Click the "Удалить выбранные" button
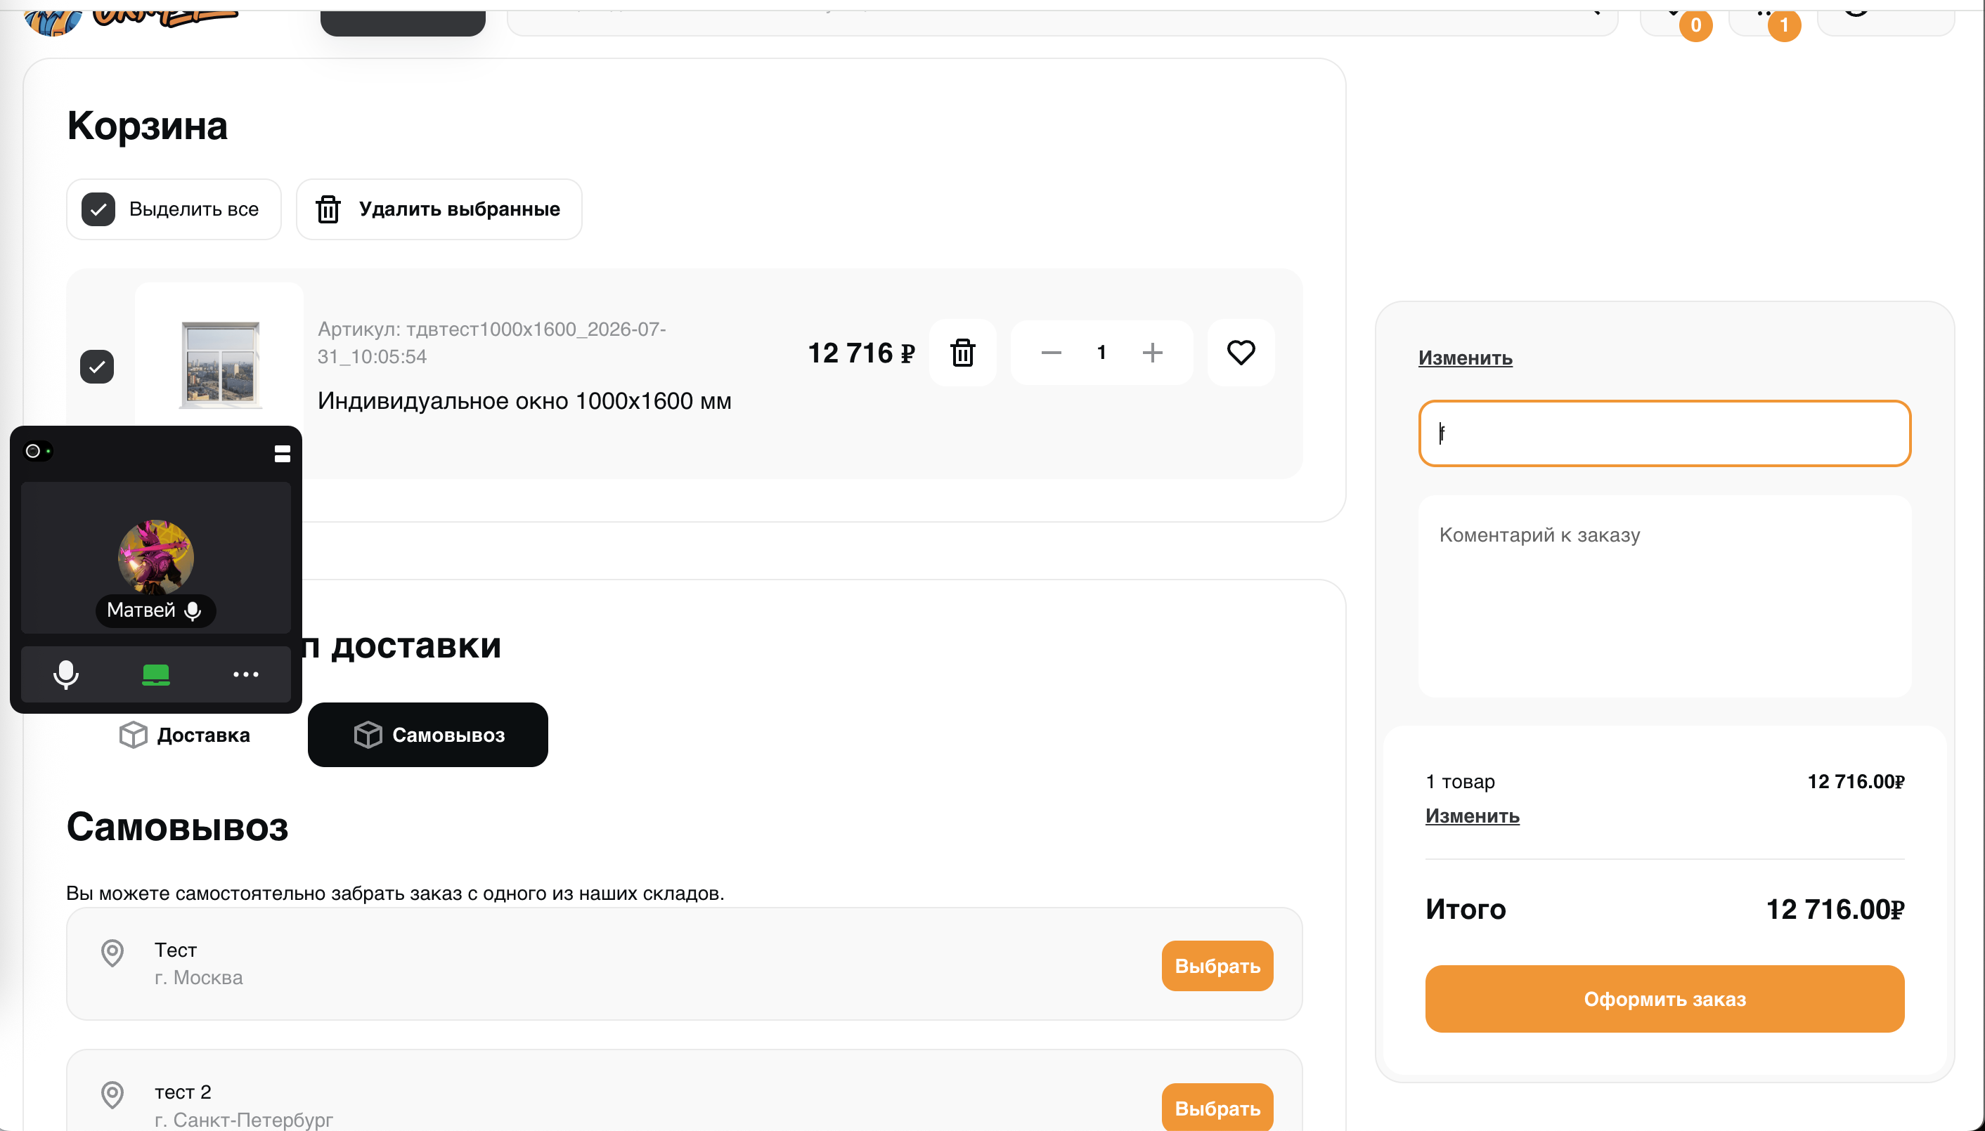 point(439,210)
